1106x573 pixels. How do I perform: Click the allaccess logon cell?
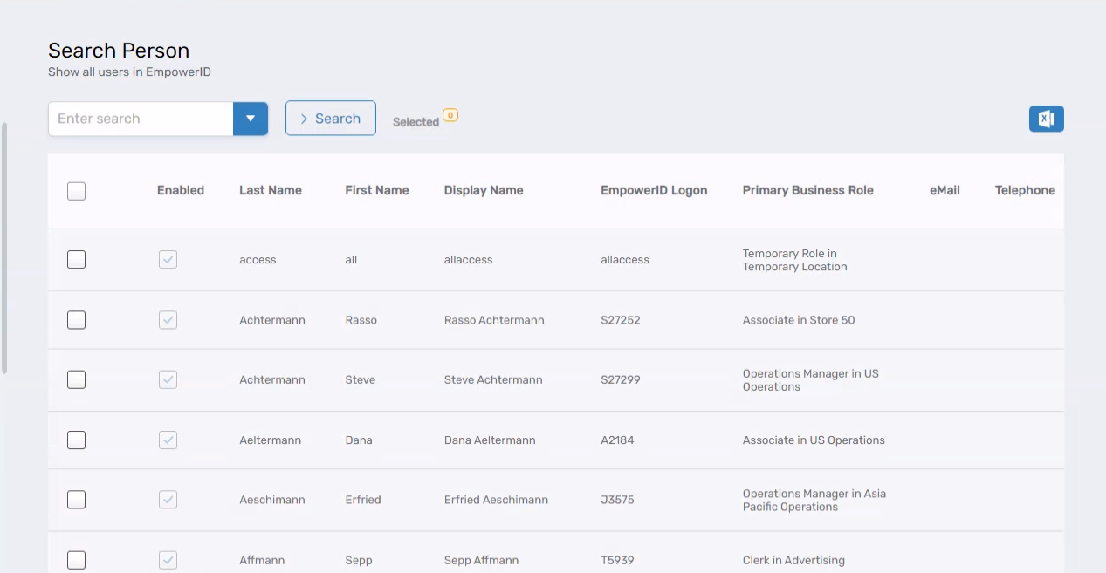[625, 260]
